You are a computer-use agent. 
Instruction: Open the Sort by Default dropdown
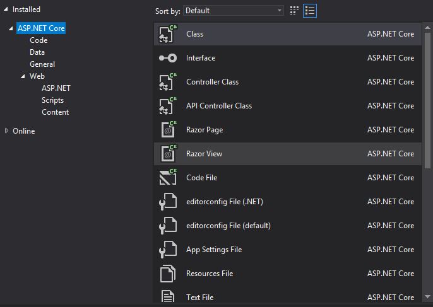(234, 11)
